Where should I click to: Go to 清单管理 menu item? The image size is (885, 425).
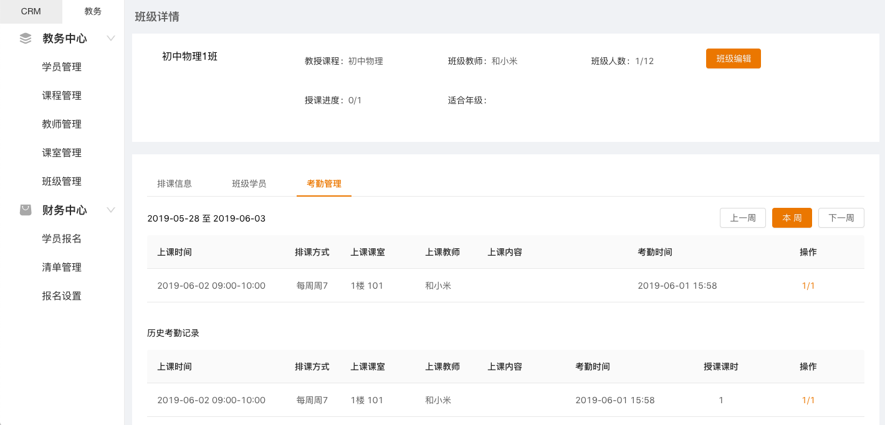(62, 268)
